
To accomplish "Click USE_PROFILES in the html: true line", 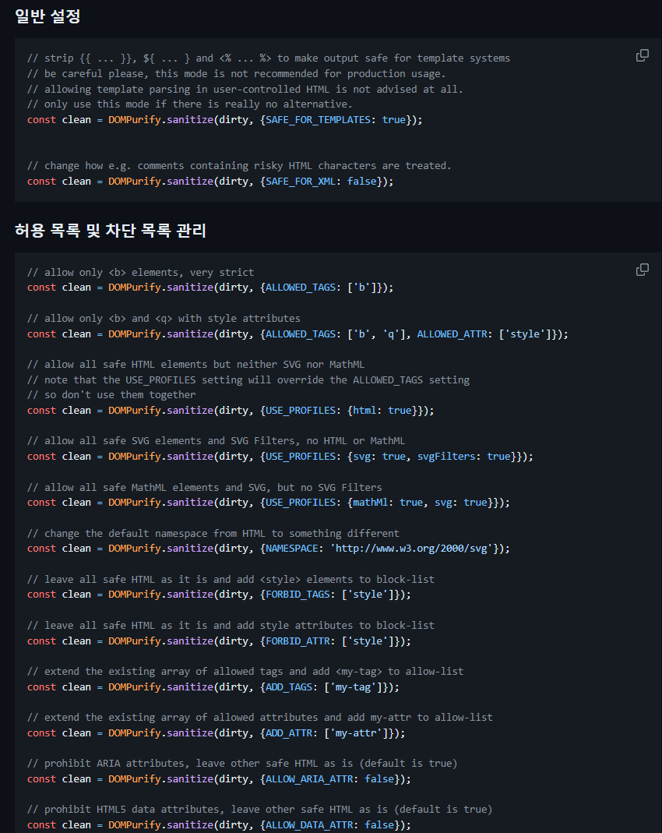I will coord(301,411).
